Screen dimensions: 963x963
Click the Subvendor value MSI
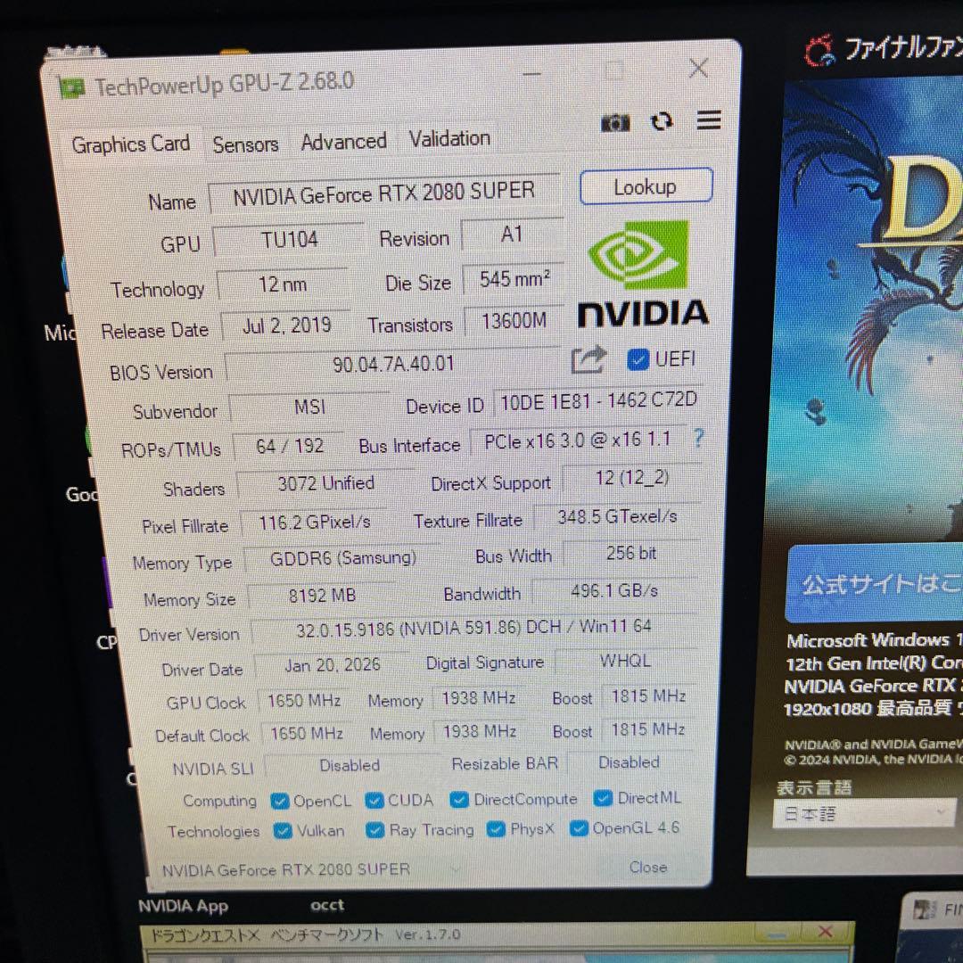(310, 407)
